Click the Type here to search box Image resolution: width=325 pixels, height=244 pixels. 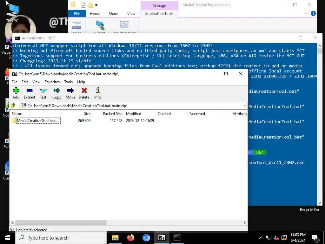61,238
